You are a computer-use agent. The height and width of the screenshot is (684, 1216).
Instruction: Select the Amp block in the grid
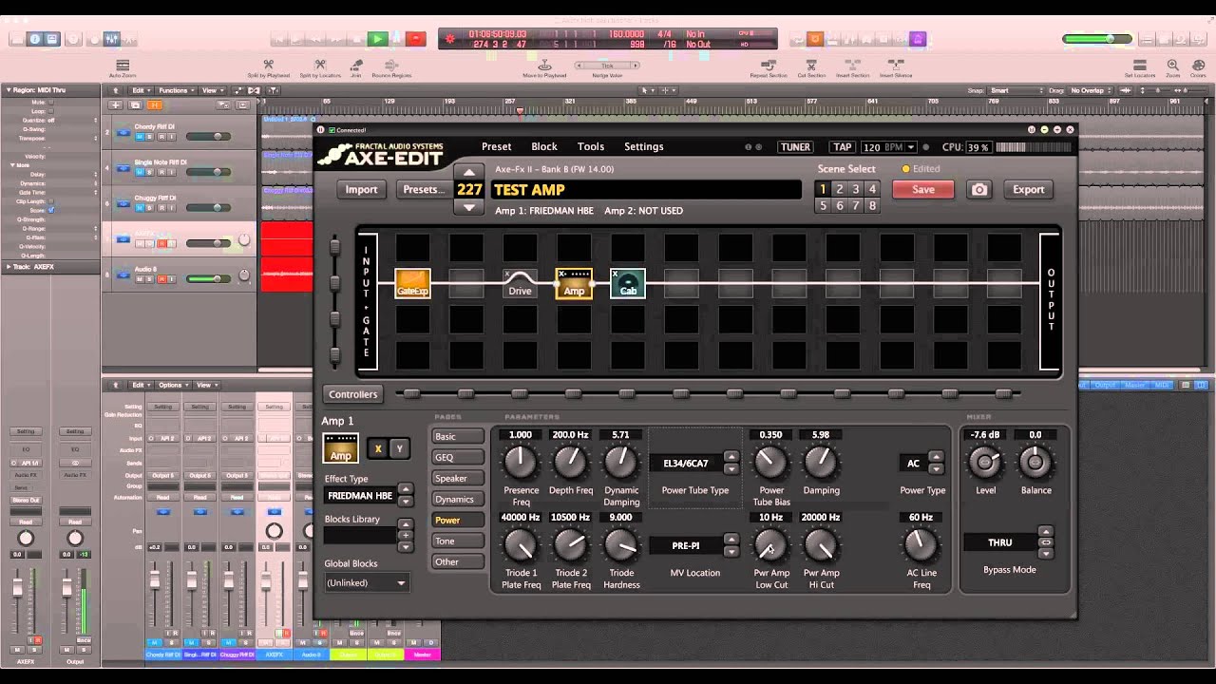(574, 283)
